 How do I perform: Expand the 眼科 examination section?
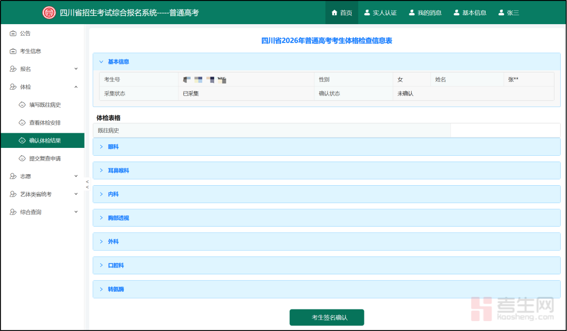pos(112,146)
